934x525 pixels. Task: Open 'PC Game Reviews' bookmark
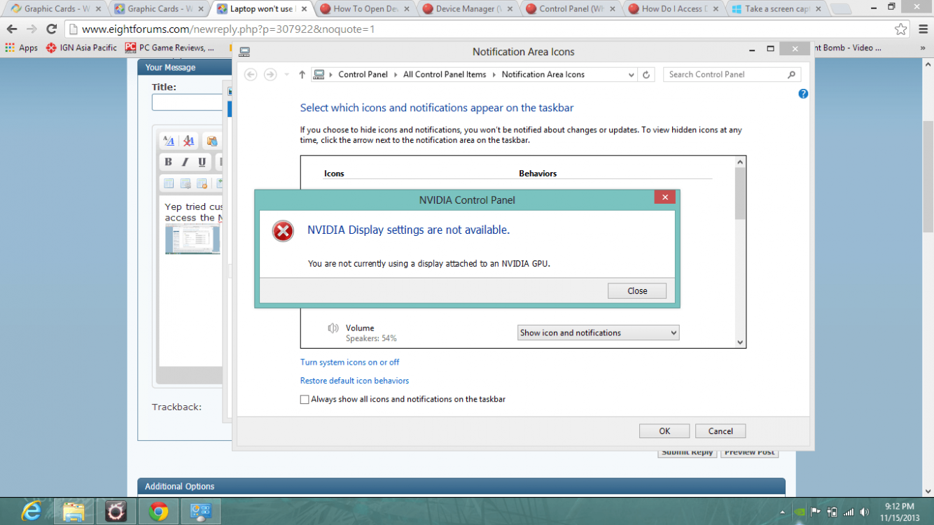[x=170, y=48]
